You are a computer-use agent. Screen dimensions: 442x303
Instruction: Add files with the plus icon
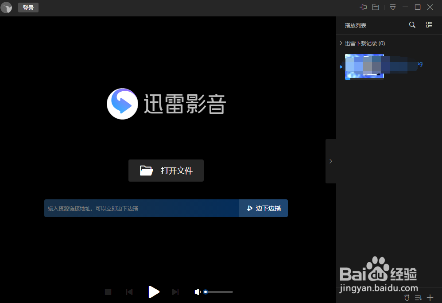click(430, 298)
